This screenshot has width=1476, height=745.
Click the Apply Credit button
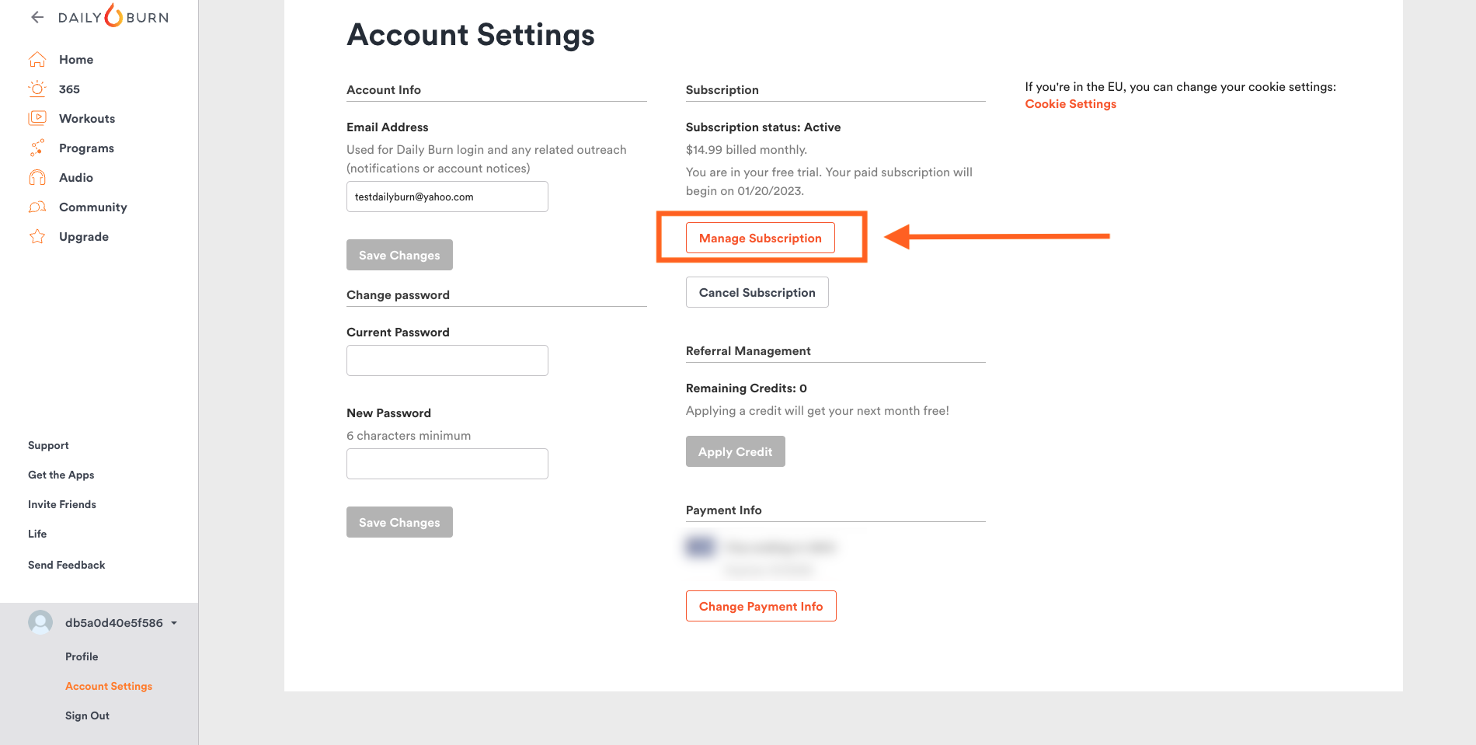pyautogui.click(x=736, y=451)
